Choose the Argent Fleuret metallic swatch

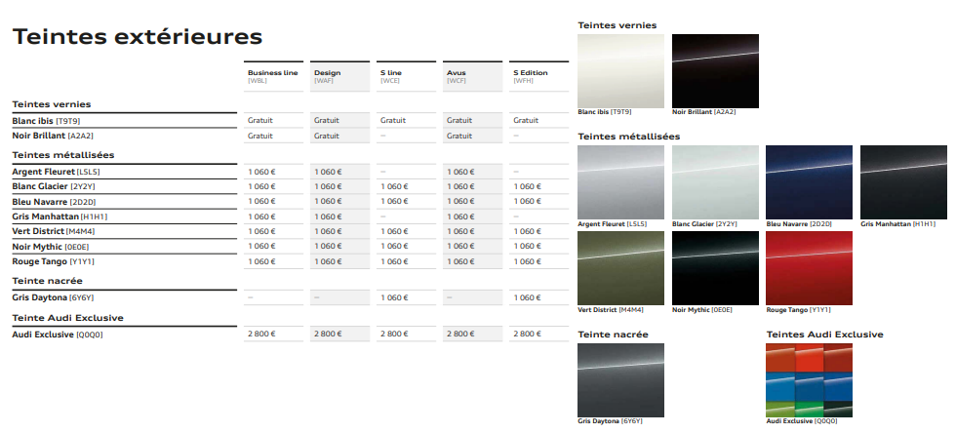(620, 182)
